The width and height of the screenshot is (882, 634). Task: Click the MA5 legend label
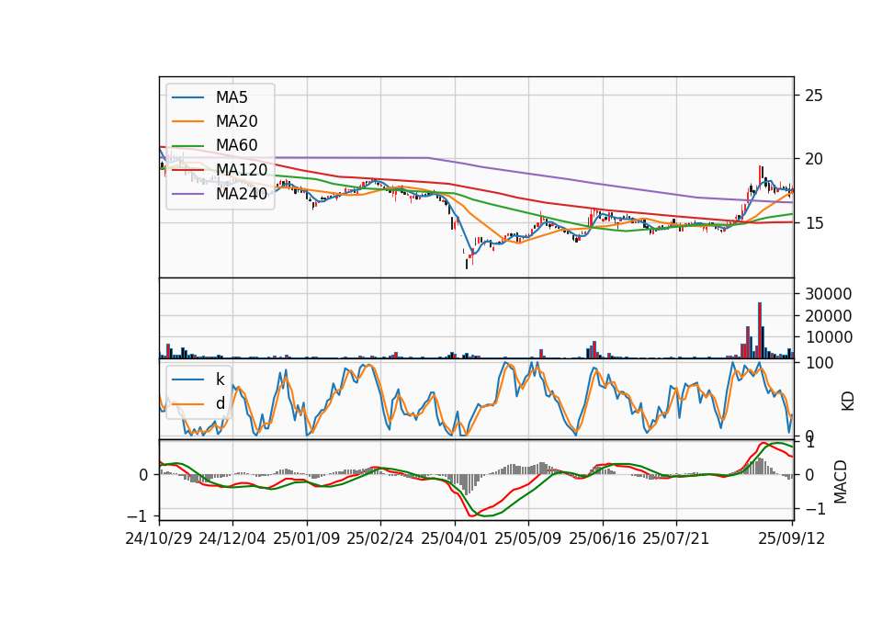pyautogui.click(x=232, y=97)
